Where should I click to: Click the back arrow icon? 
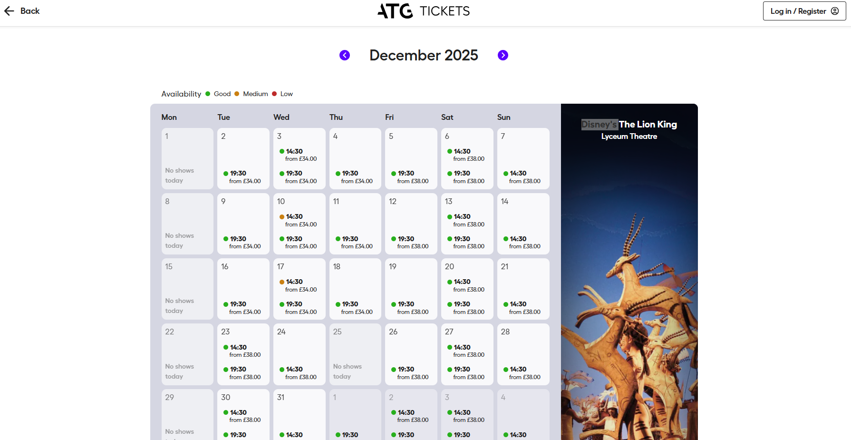pyautogui.click(x=10, y=11)
